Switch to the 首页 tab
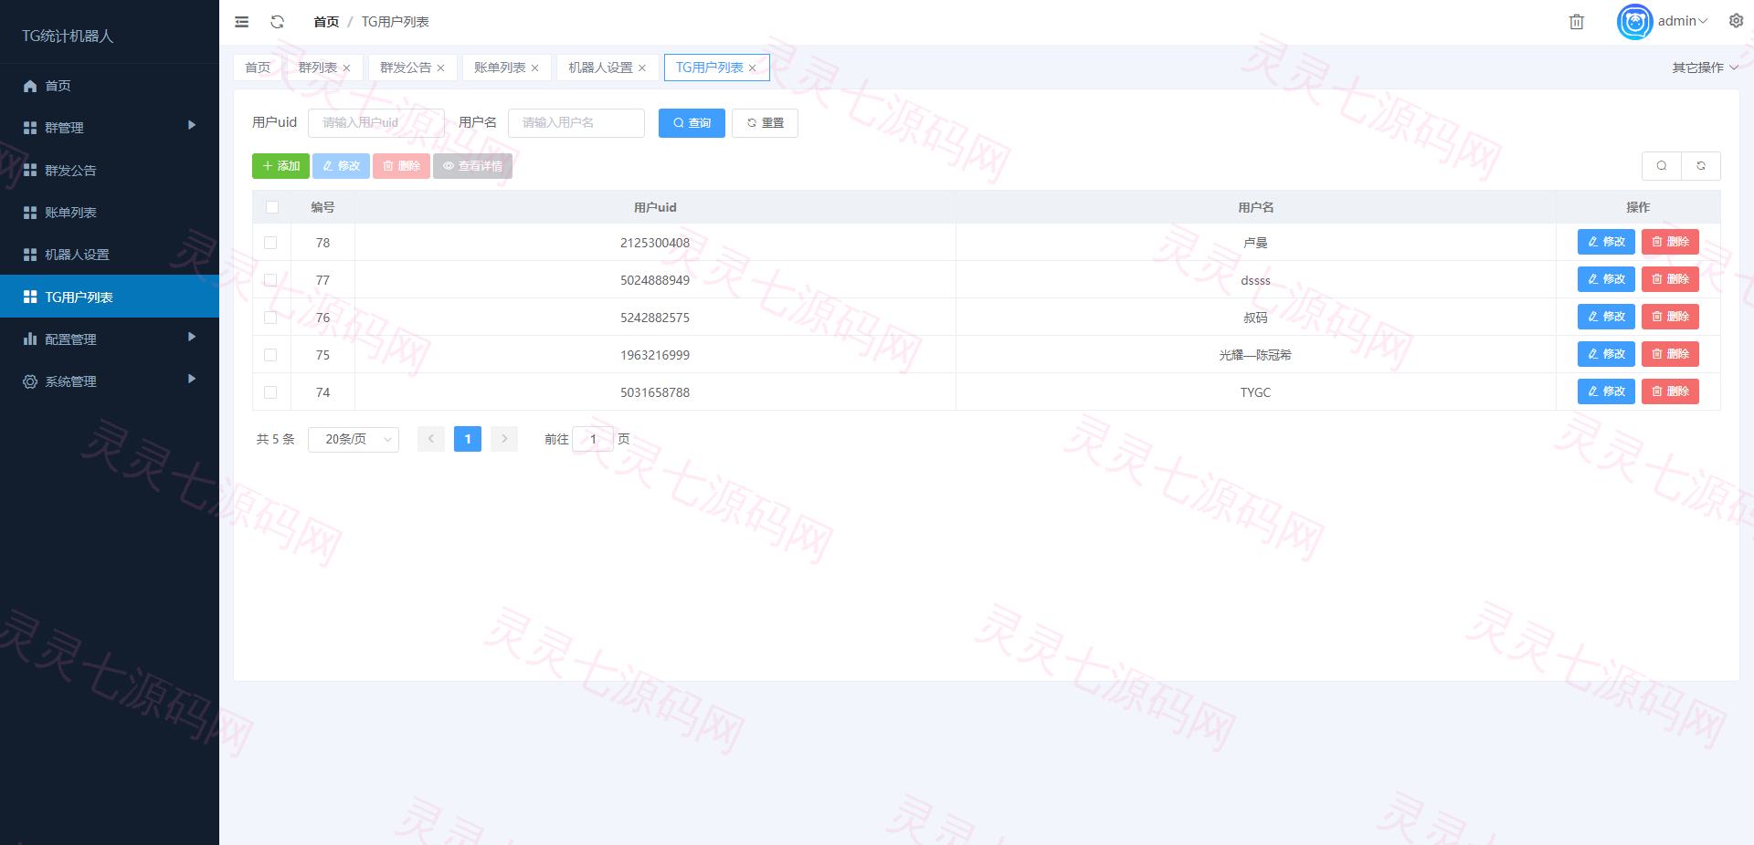The width and height of the screenshot is (1754, 845). [258, 68]
